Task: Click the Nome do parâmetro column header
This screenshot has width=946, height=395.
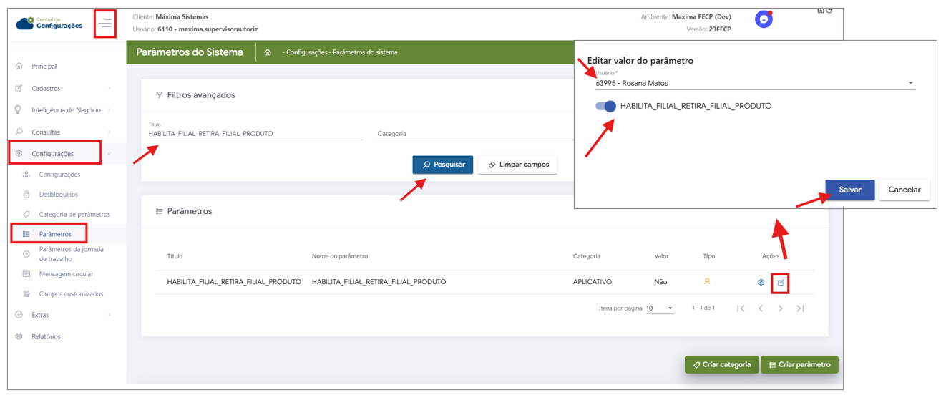Action: coord(340,256)
